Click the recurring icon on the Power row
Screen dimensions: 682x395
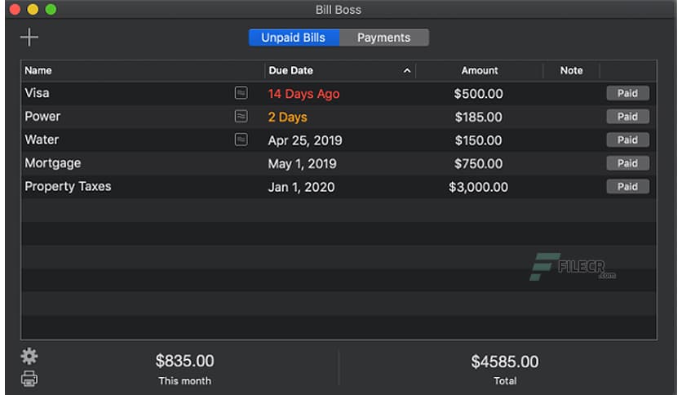[x=241, y=116]
